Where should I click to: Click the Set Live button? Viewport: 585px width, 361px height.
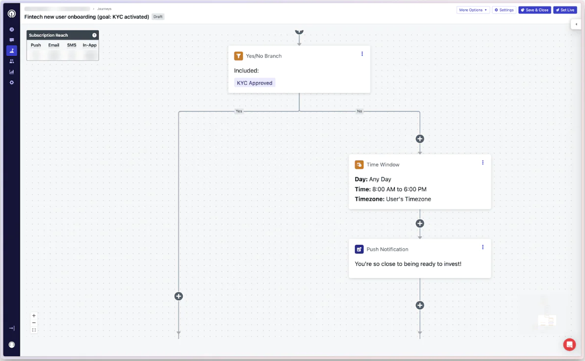tap(564, 9)
